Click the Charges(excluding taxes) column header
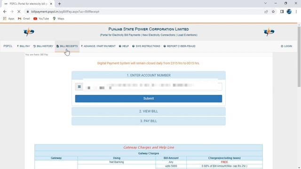The image size is (301, 169). click(x=224, y=158)
